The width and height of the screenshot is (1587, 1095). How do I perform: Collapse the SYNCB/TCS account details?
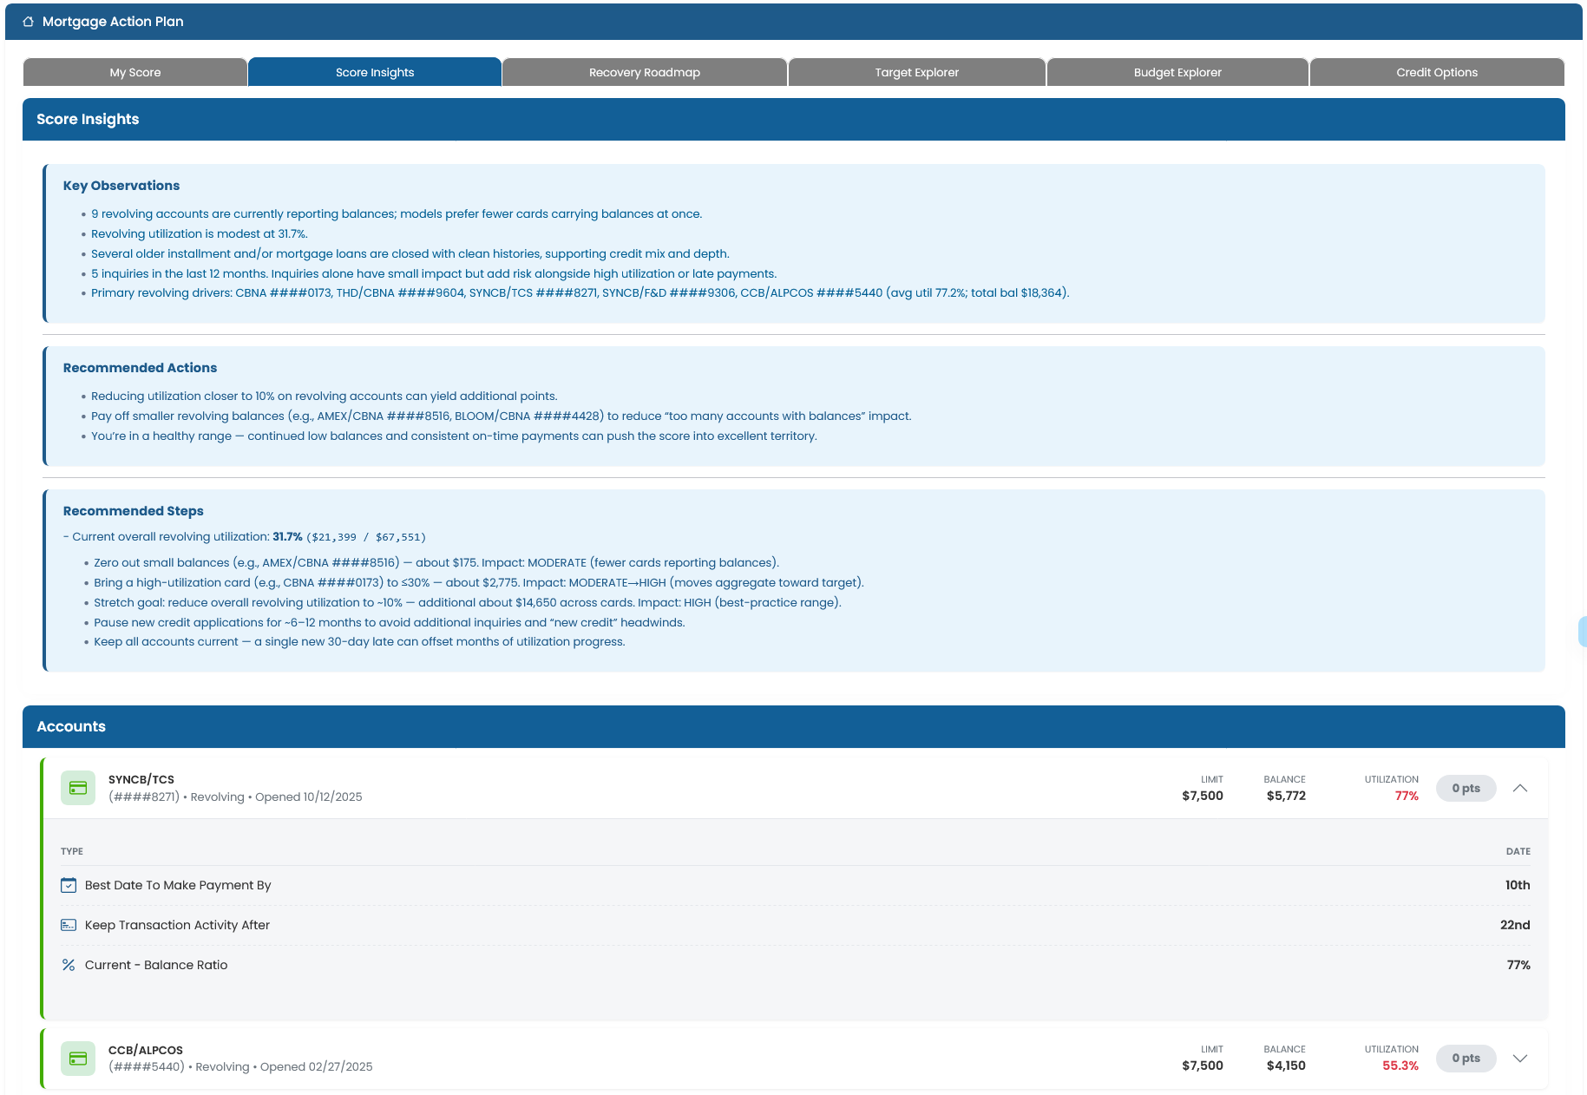1520,789
